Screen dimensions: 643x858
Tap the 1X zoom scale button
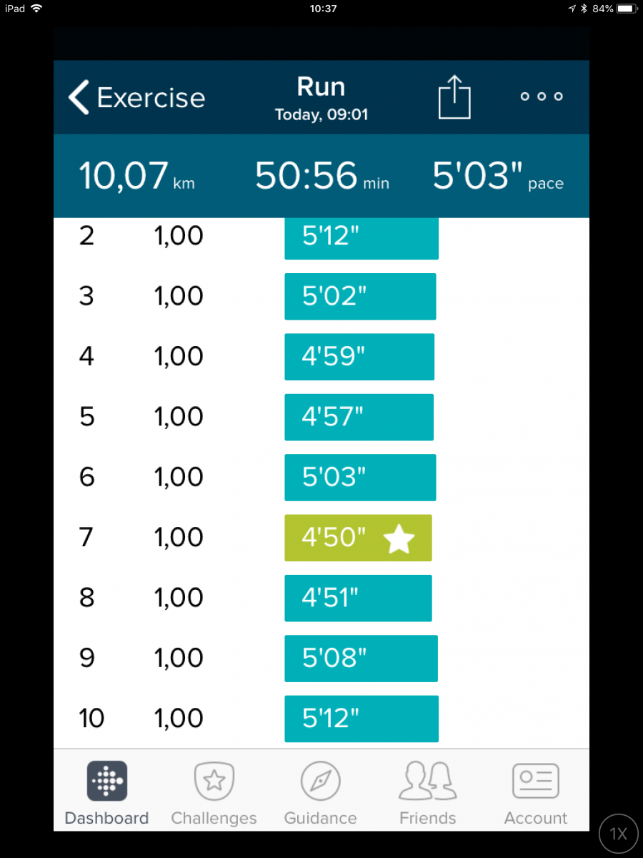pos(618,833)
